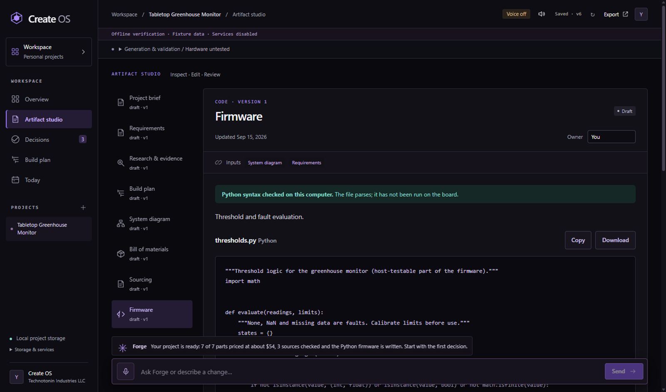This screenshot has height=392, width=666.
Task: Click the Forge sparkle icon
Action: tap(122, 348)
